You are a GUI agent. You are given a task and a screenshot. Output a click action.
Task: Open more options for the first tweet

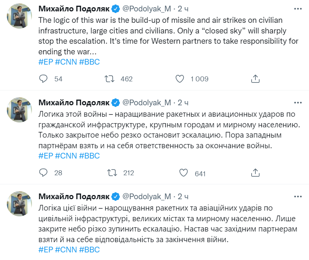click(299, 8)
